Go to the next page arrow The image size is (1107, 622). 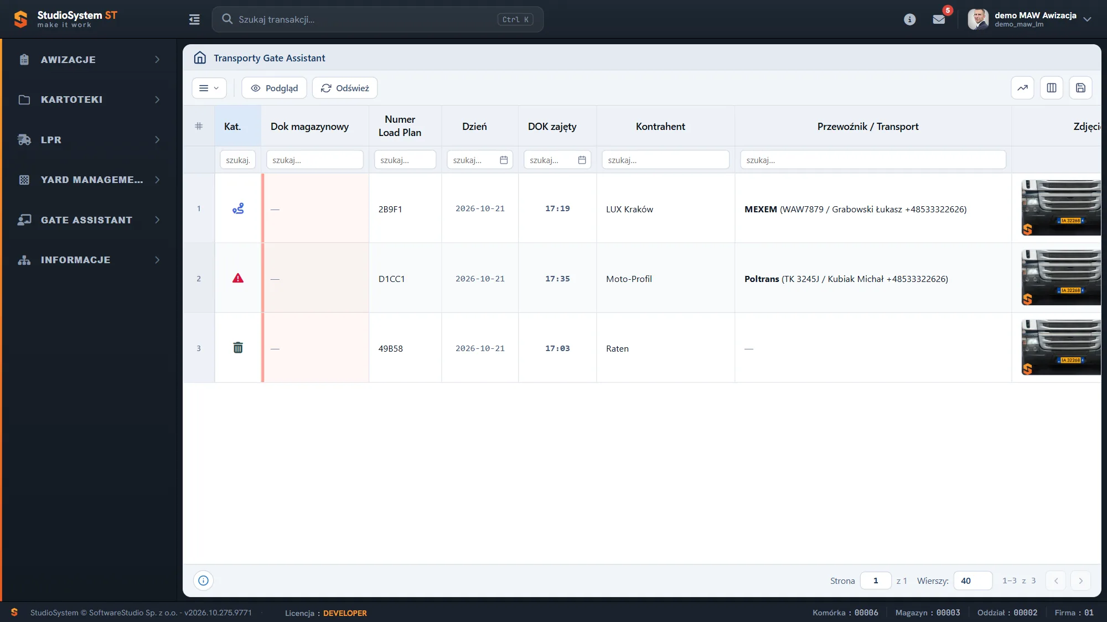click(1080, 581)
